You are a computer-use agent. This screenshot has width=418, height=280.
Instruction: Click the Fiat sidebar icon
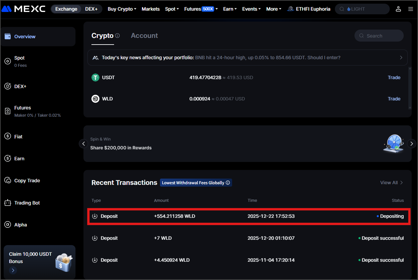8,136
